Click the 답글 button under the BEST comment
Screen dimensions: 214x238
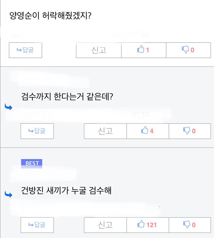(x=37, y=225)
